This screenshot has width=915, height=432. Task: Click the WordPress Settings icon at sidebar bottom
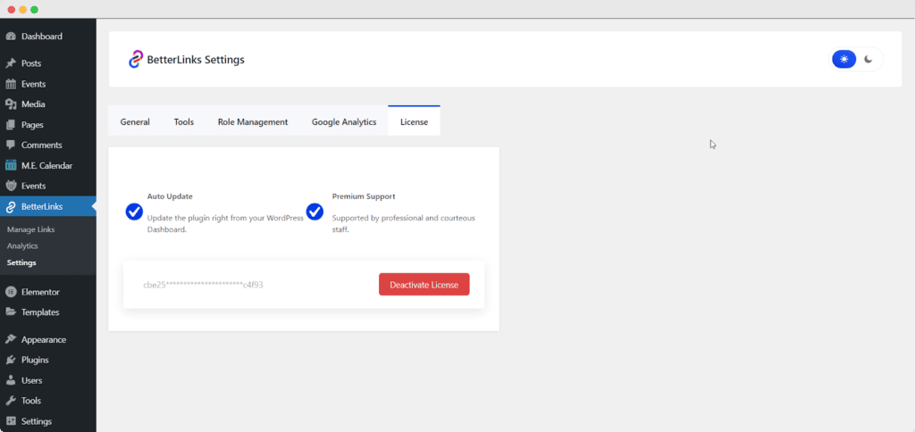(11, 421)
